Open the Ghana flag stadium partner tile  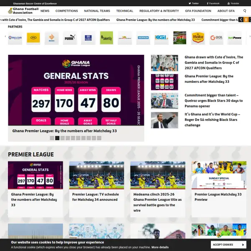(179, 38)
